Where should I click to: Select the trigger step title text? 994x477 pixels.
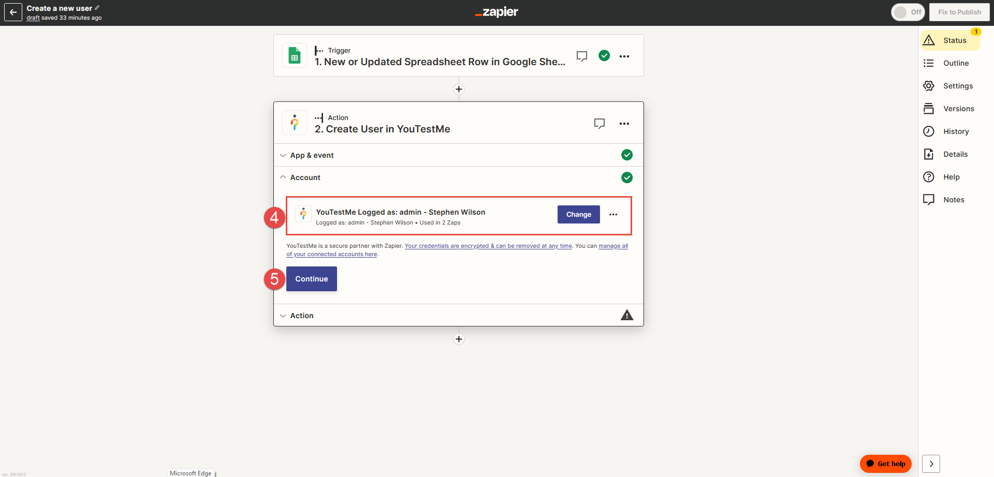point(440,62)
